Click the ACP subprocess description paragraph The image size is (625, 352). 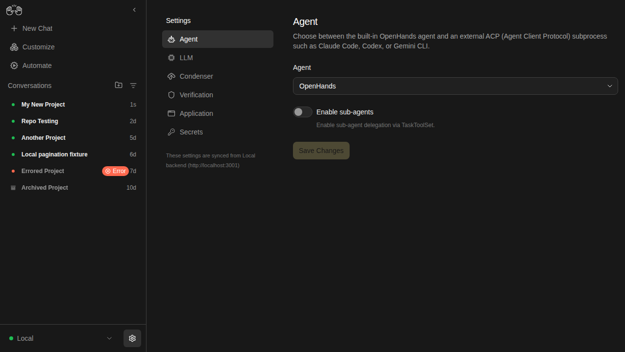click(x=450, y=41)
